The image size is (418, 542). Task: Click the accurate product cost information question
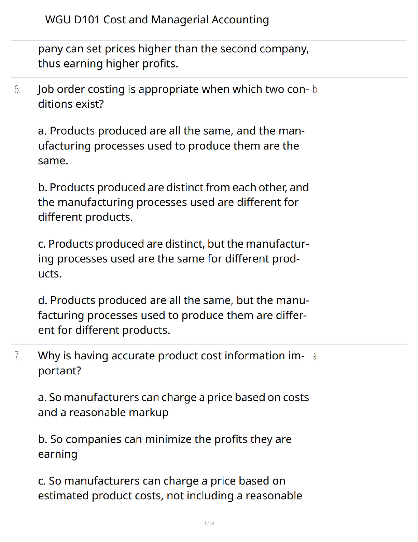[171, 363]
